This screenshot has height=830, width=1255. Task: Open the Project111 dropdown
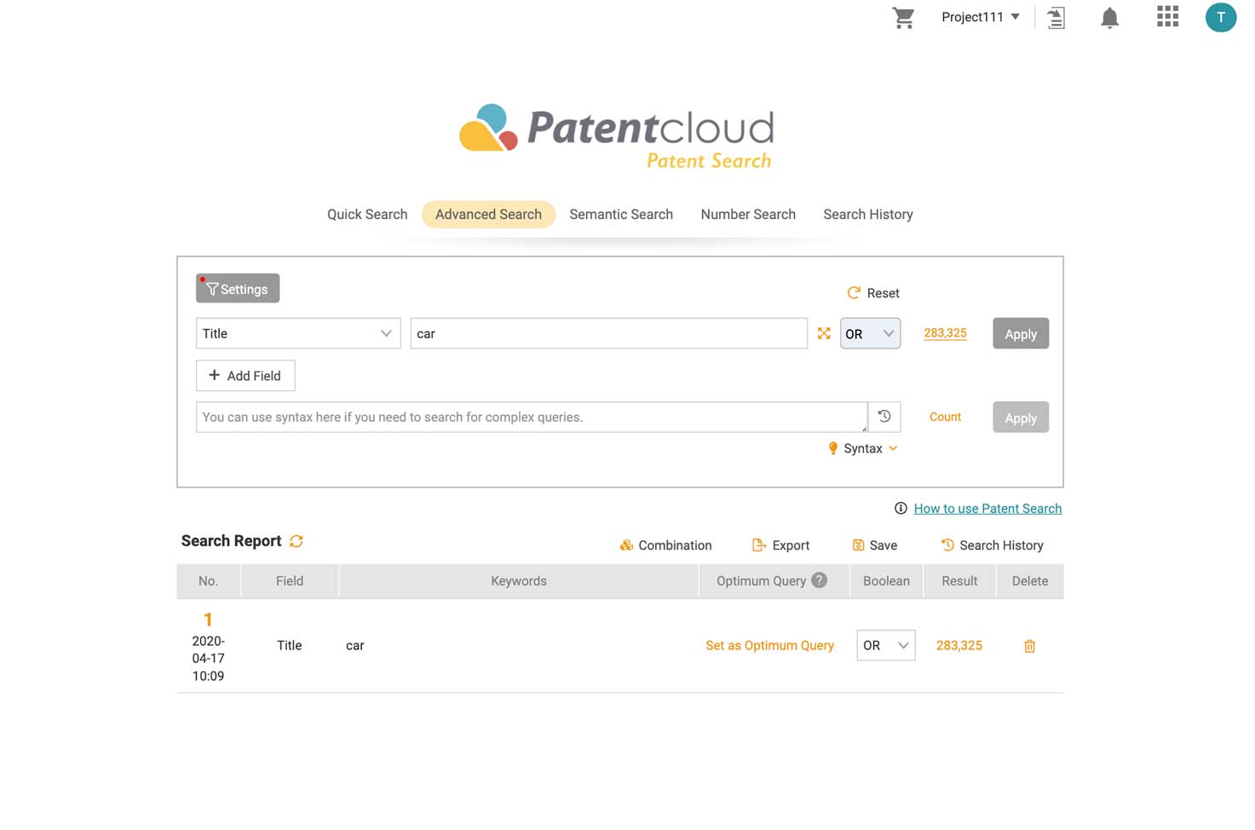(980, 17)
